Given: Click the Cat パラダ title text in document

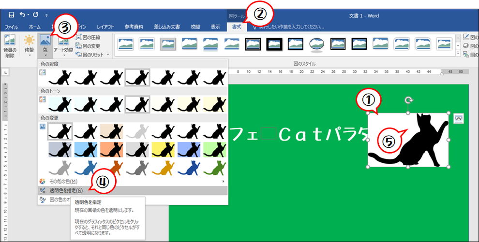Looking at the screenshot, I should coord(323,135).
